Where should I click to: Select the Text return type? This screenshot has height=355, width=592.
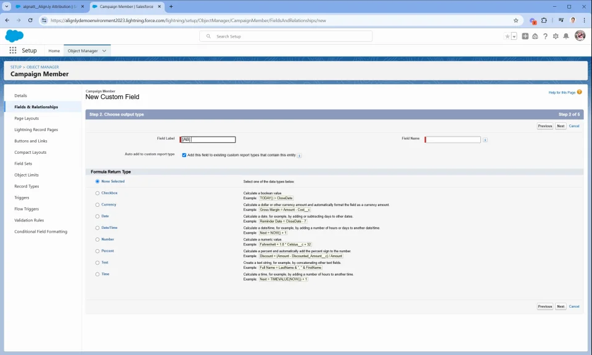(97, 263)
